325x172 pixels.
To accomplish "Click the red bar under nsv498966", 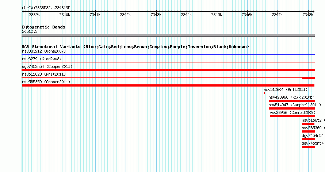I will [x=292, y=101].
